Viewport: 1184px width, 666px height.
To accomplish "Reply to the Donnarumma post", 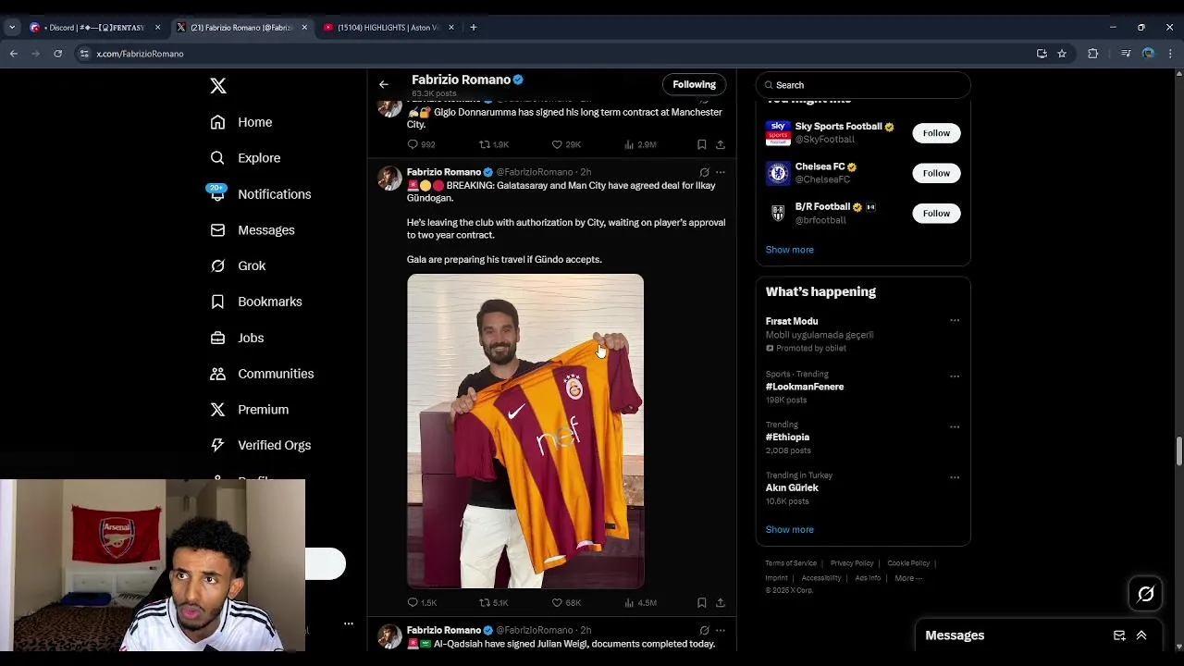I will (421, 144).
